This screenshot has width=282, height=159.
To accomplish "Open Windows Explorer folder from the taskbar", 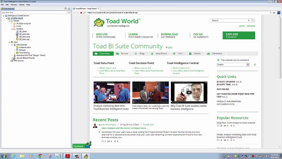I will [22, 156].
